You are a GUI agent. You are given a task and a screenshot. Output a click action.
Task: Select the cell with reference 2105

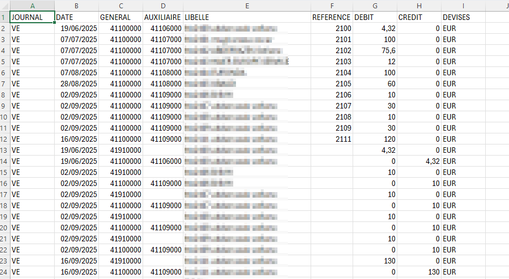[x=332, y=84]
